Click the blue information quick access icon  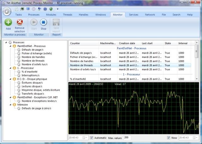click(x=45, y=9)
